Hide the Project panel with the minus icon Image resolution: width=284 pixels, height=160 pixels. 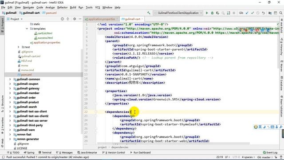(x=80, y=19)
